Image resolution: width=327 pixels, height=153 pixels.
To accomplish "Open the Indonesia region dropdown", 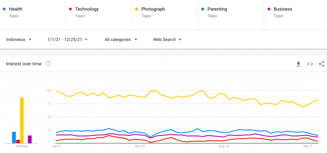I will point(19,40).
